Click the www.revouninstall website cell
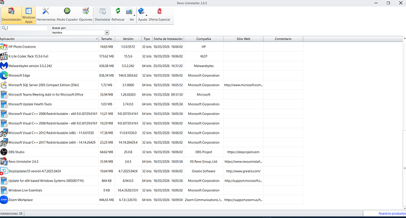The width and height of the screenshot is (406, 218). (244, 161)
